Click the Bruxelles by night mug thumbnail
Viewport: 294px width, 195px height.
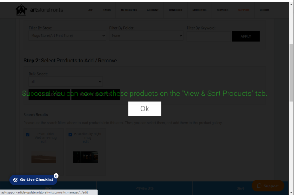86,157
